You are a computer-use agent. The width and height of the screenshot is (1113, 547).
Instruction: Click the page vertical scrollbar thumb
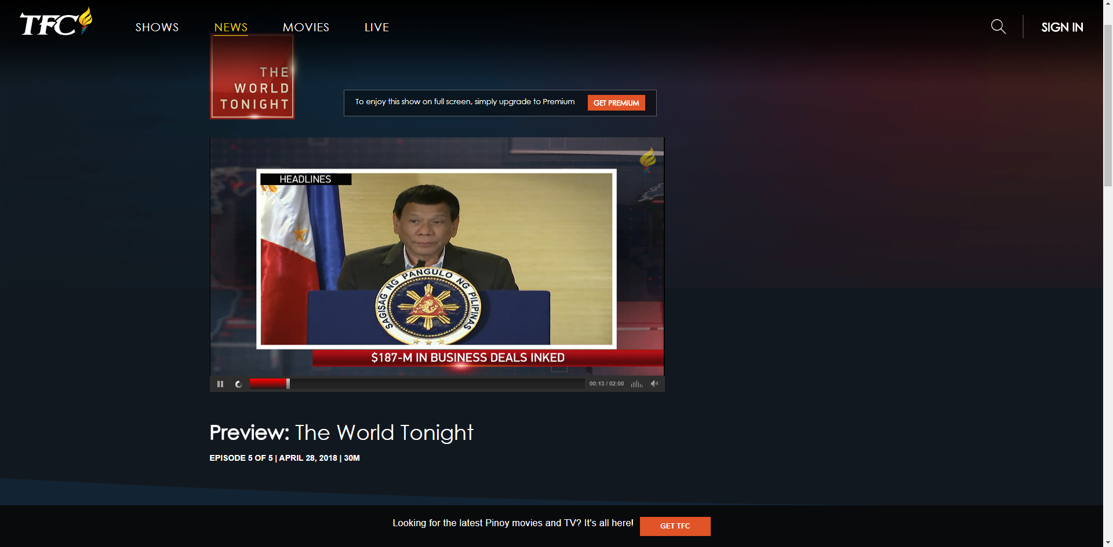(x=1108, y=105)
